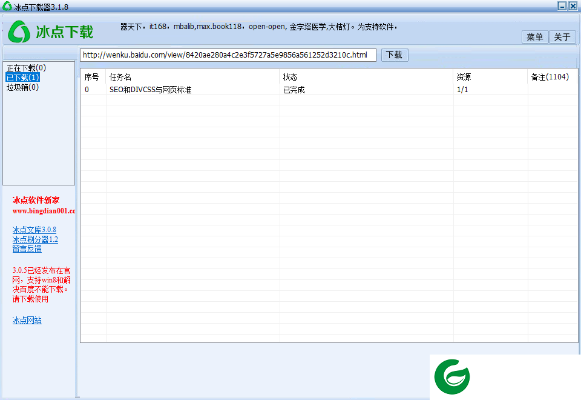Click the 序号 column header
The height and width of the screenshot is (400, 581).
pos(91,77)
